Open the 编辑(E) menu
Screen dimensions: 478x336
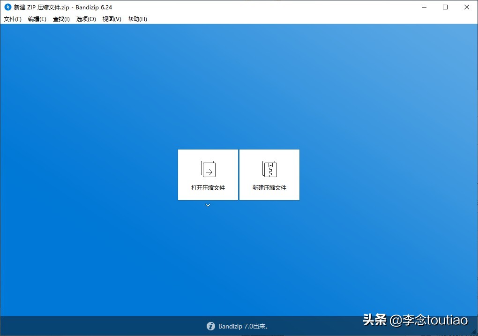tap(37, 19)
